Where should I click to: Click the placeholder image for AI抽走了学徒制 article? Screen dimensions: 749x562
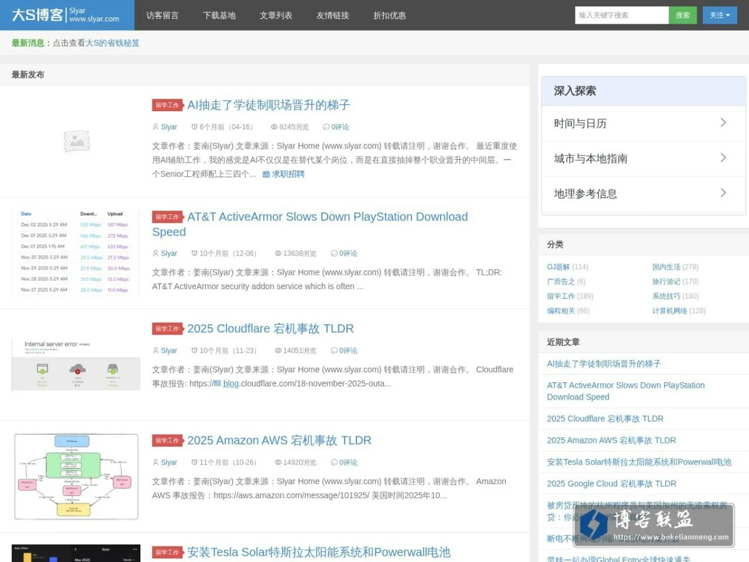click(x=76, y=141)
